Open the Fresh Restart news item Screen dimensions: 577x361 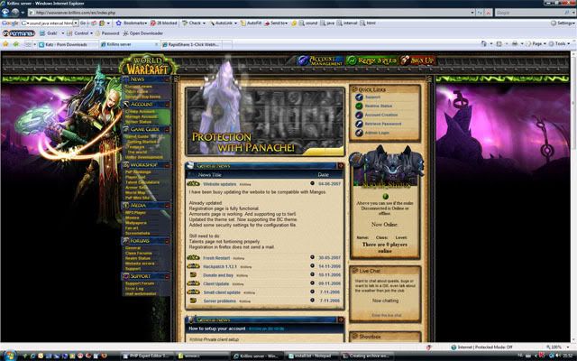click(216, 258)
